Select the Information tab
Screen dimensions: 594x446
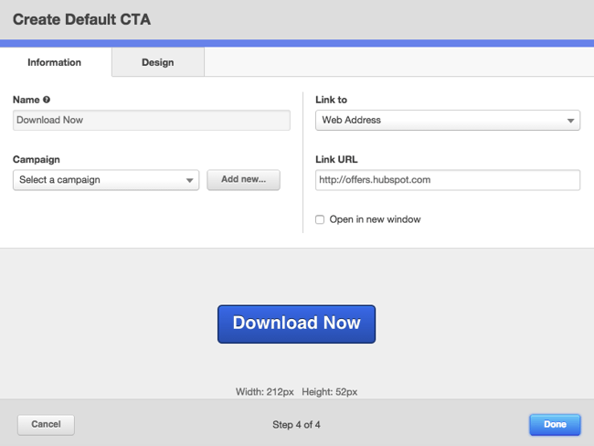tap(55, 62)
